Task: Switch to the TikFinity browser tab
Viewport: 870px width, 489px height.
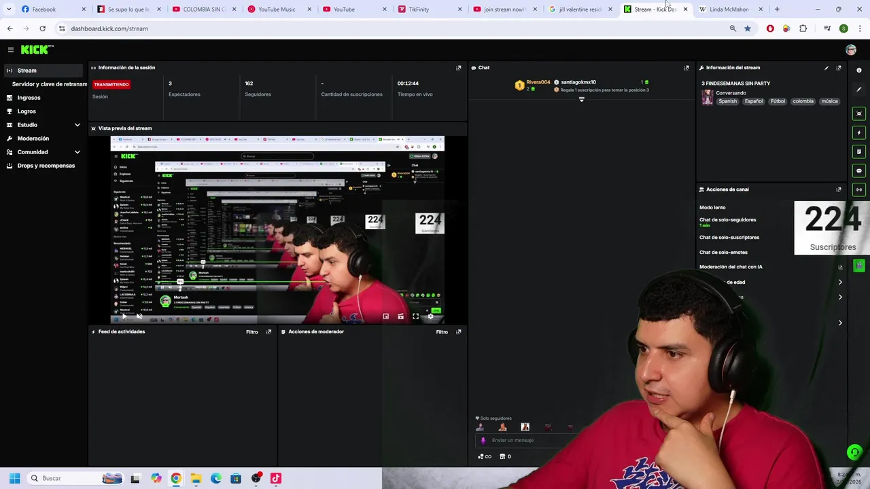Action: point(428,10)
